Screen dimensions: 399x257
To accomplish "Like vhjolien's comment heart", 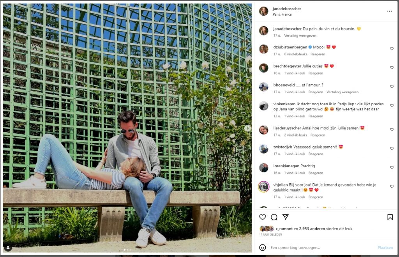I will click(x=392, y=186).
